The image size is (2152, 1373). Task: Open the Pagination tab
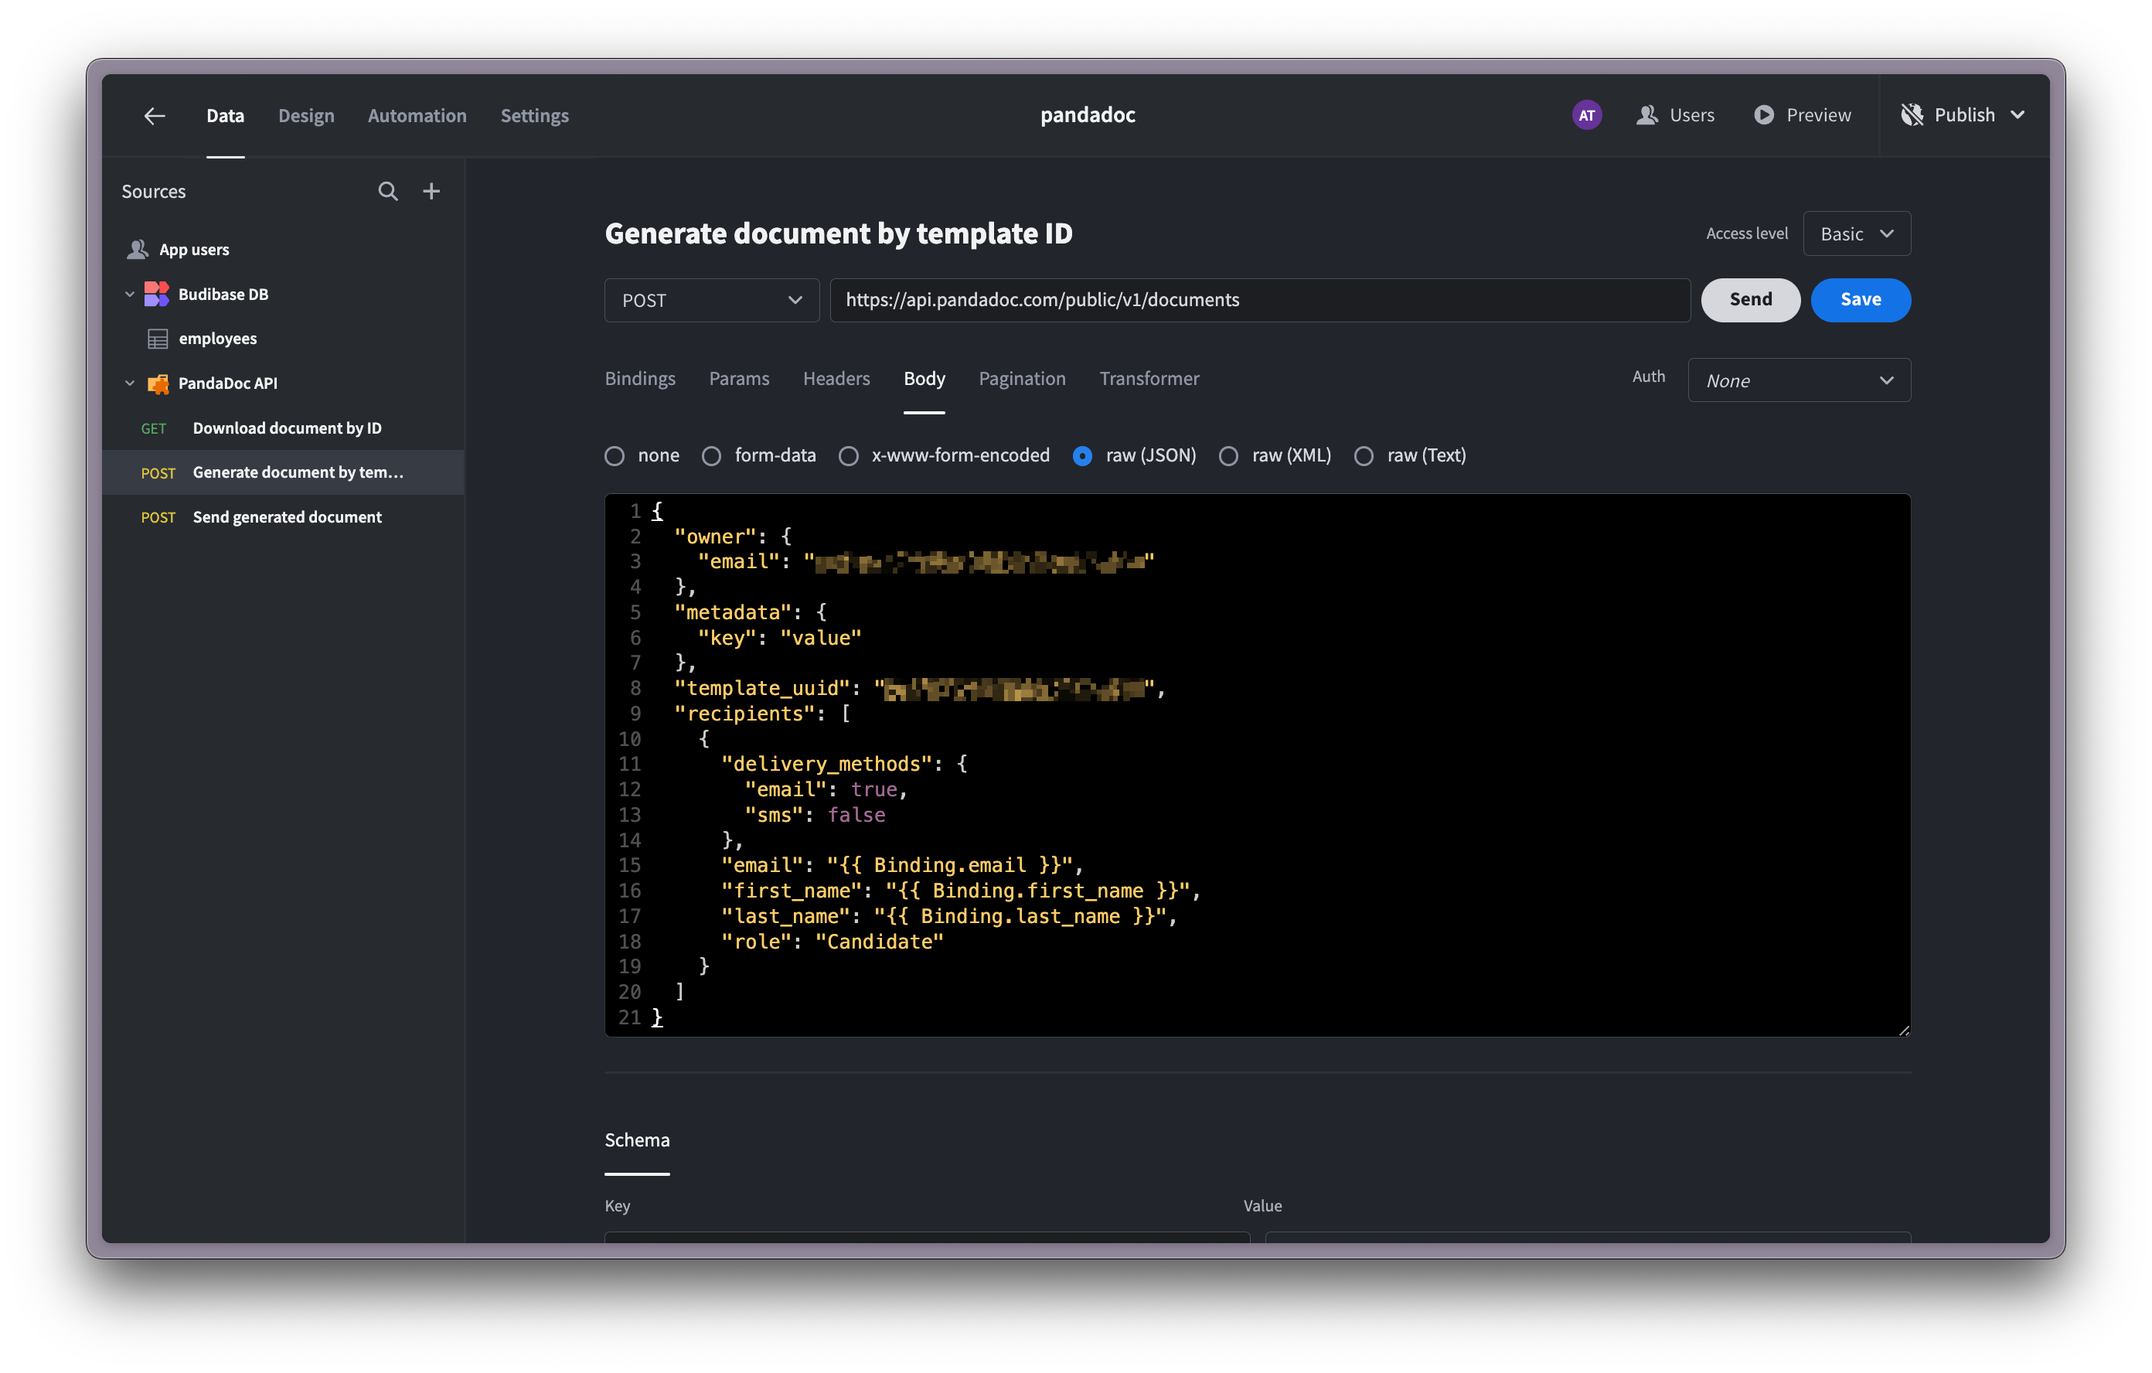point(1023,379)
